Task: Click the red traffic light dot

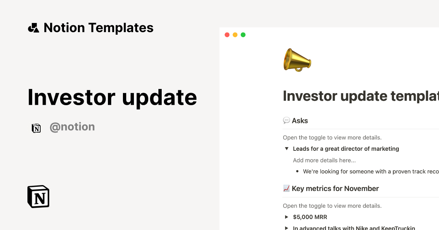Action: 227,35
